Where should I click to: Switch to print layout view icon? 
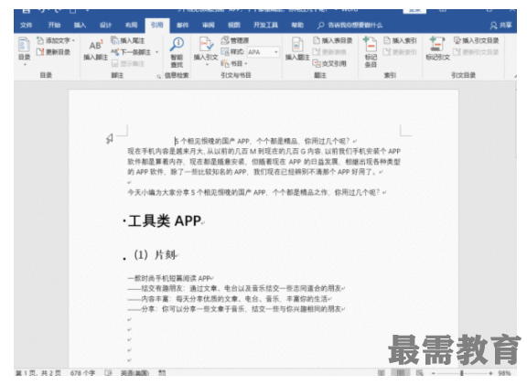click(x=401, y=373)
